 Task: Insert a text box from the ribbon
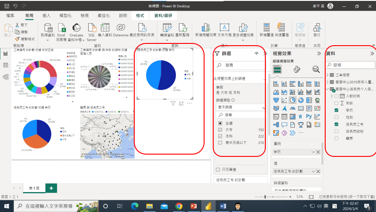click(224, 28)
